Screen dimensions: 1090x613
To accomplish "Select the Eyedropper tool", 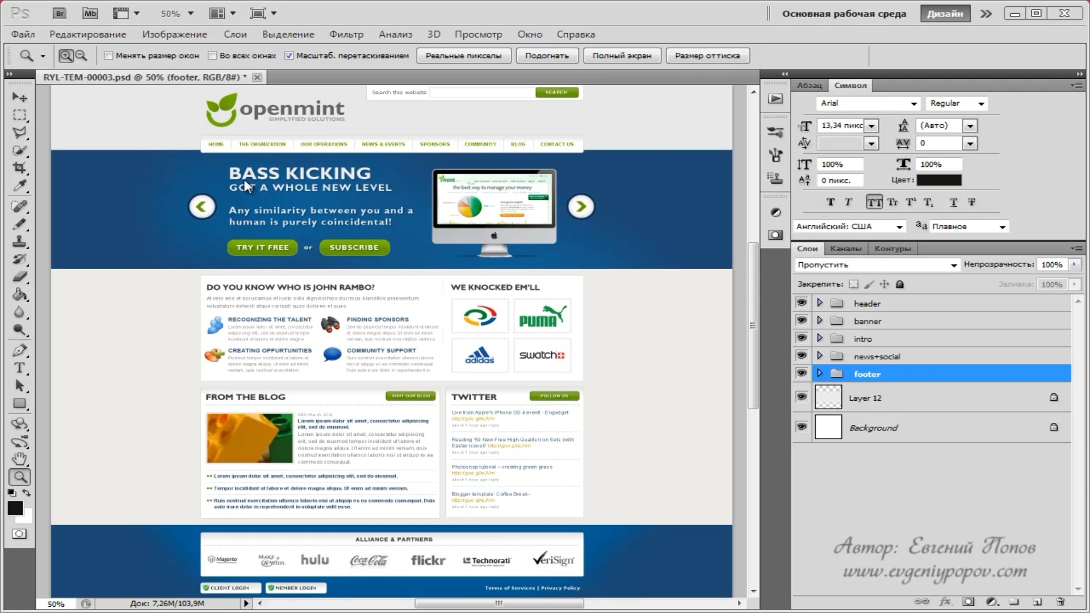I will click(19, 186).
